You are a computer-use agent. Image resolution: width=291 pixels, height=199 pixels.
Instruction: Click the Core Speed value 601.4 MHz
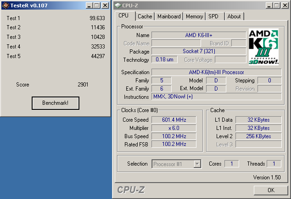(174, 120)
